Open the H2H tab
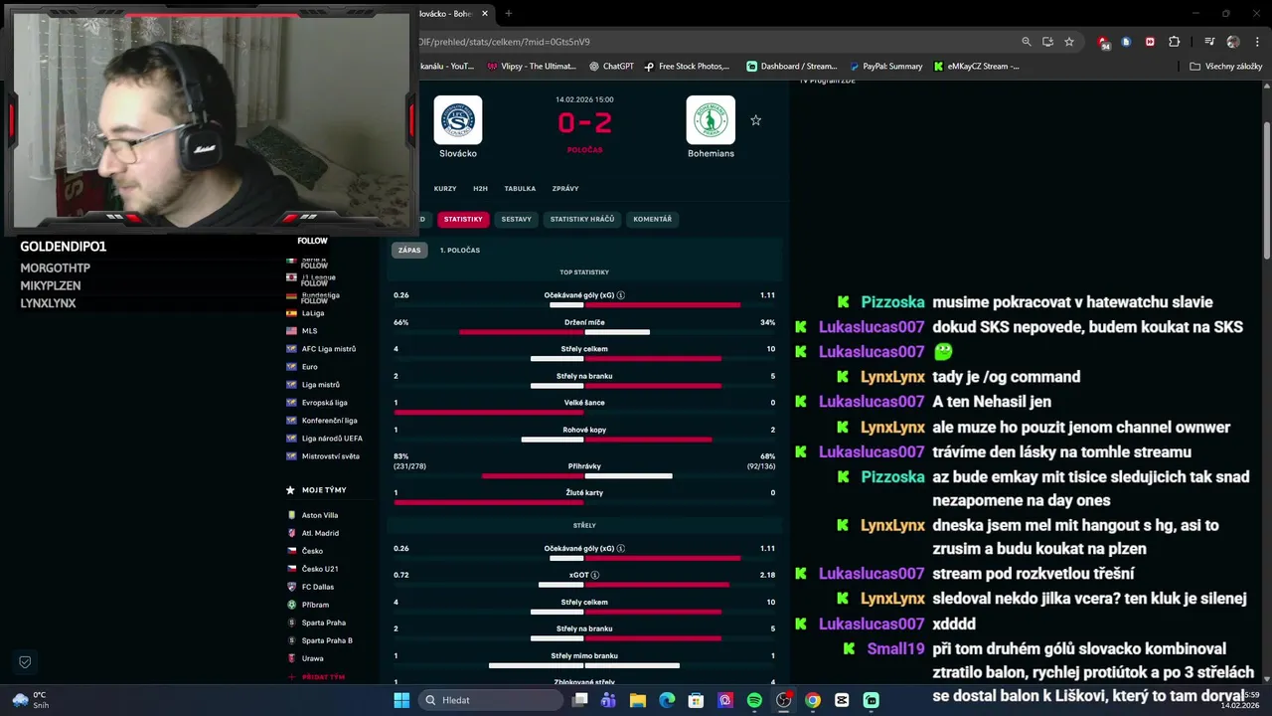This screenshot has height=716, width=1272. click(x=480, y=188)
